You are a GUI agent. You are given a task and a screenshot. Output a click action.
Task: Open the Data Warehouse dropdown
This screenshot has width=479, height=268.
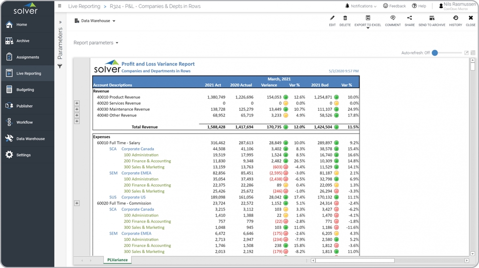(95, 21)
